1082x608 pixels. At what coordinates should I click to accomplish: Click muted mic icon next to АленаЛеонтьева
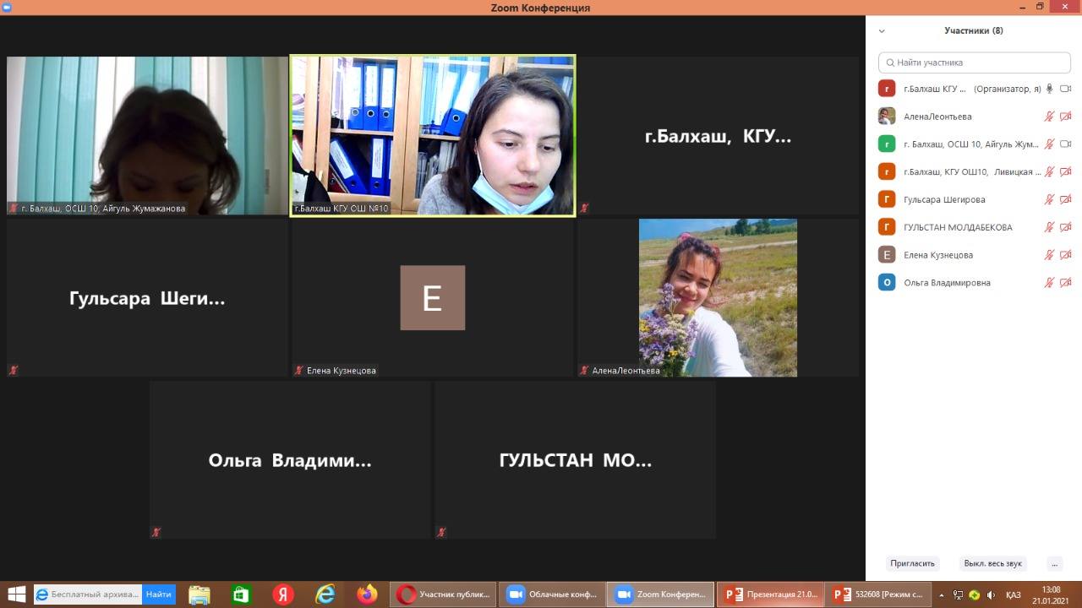pos(1050,117)
